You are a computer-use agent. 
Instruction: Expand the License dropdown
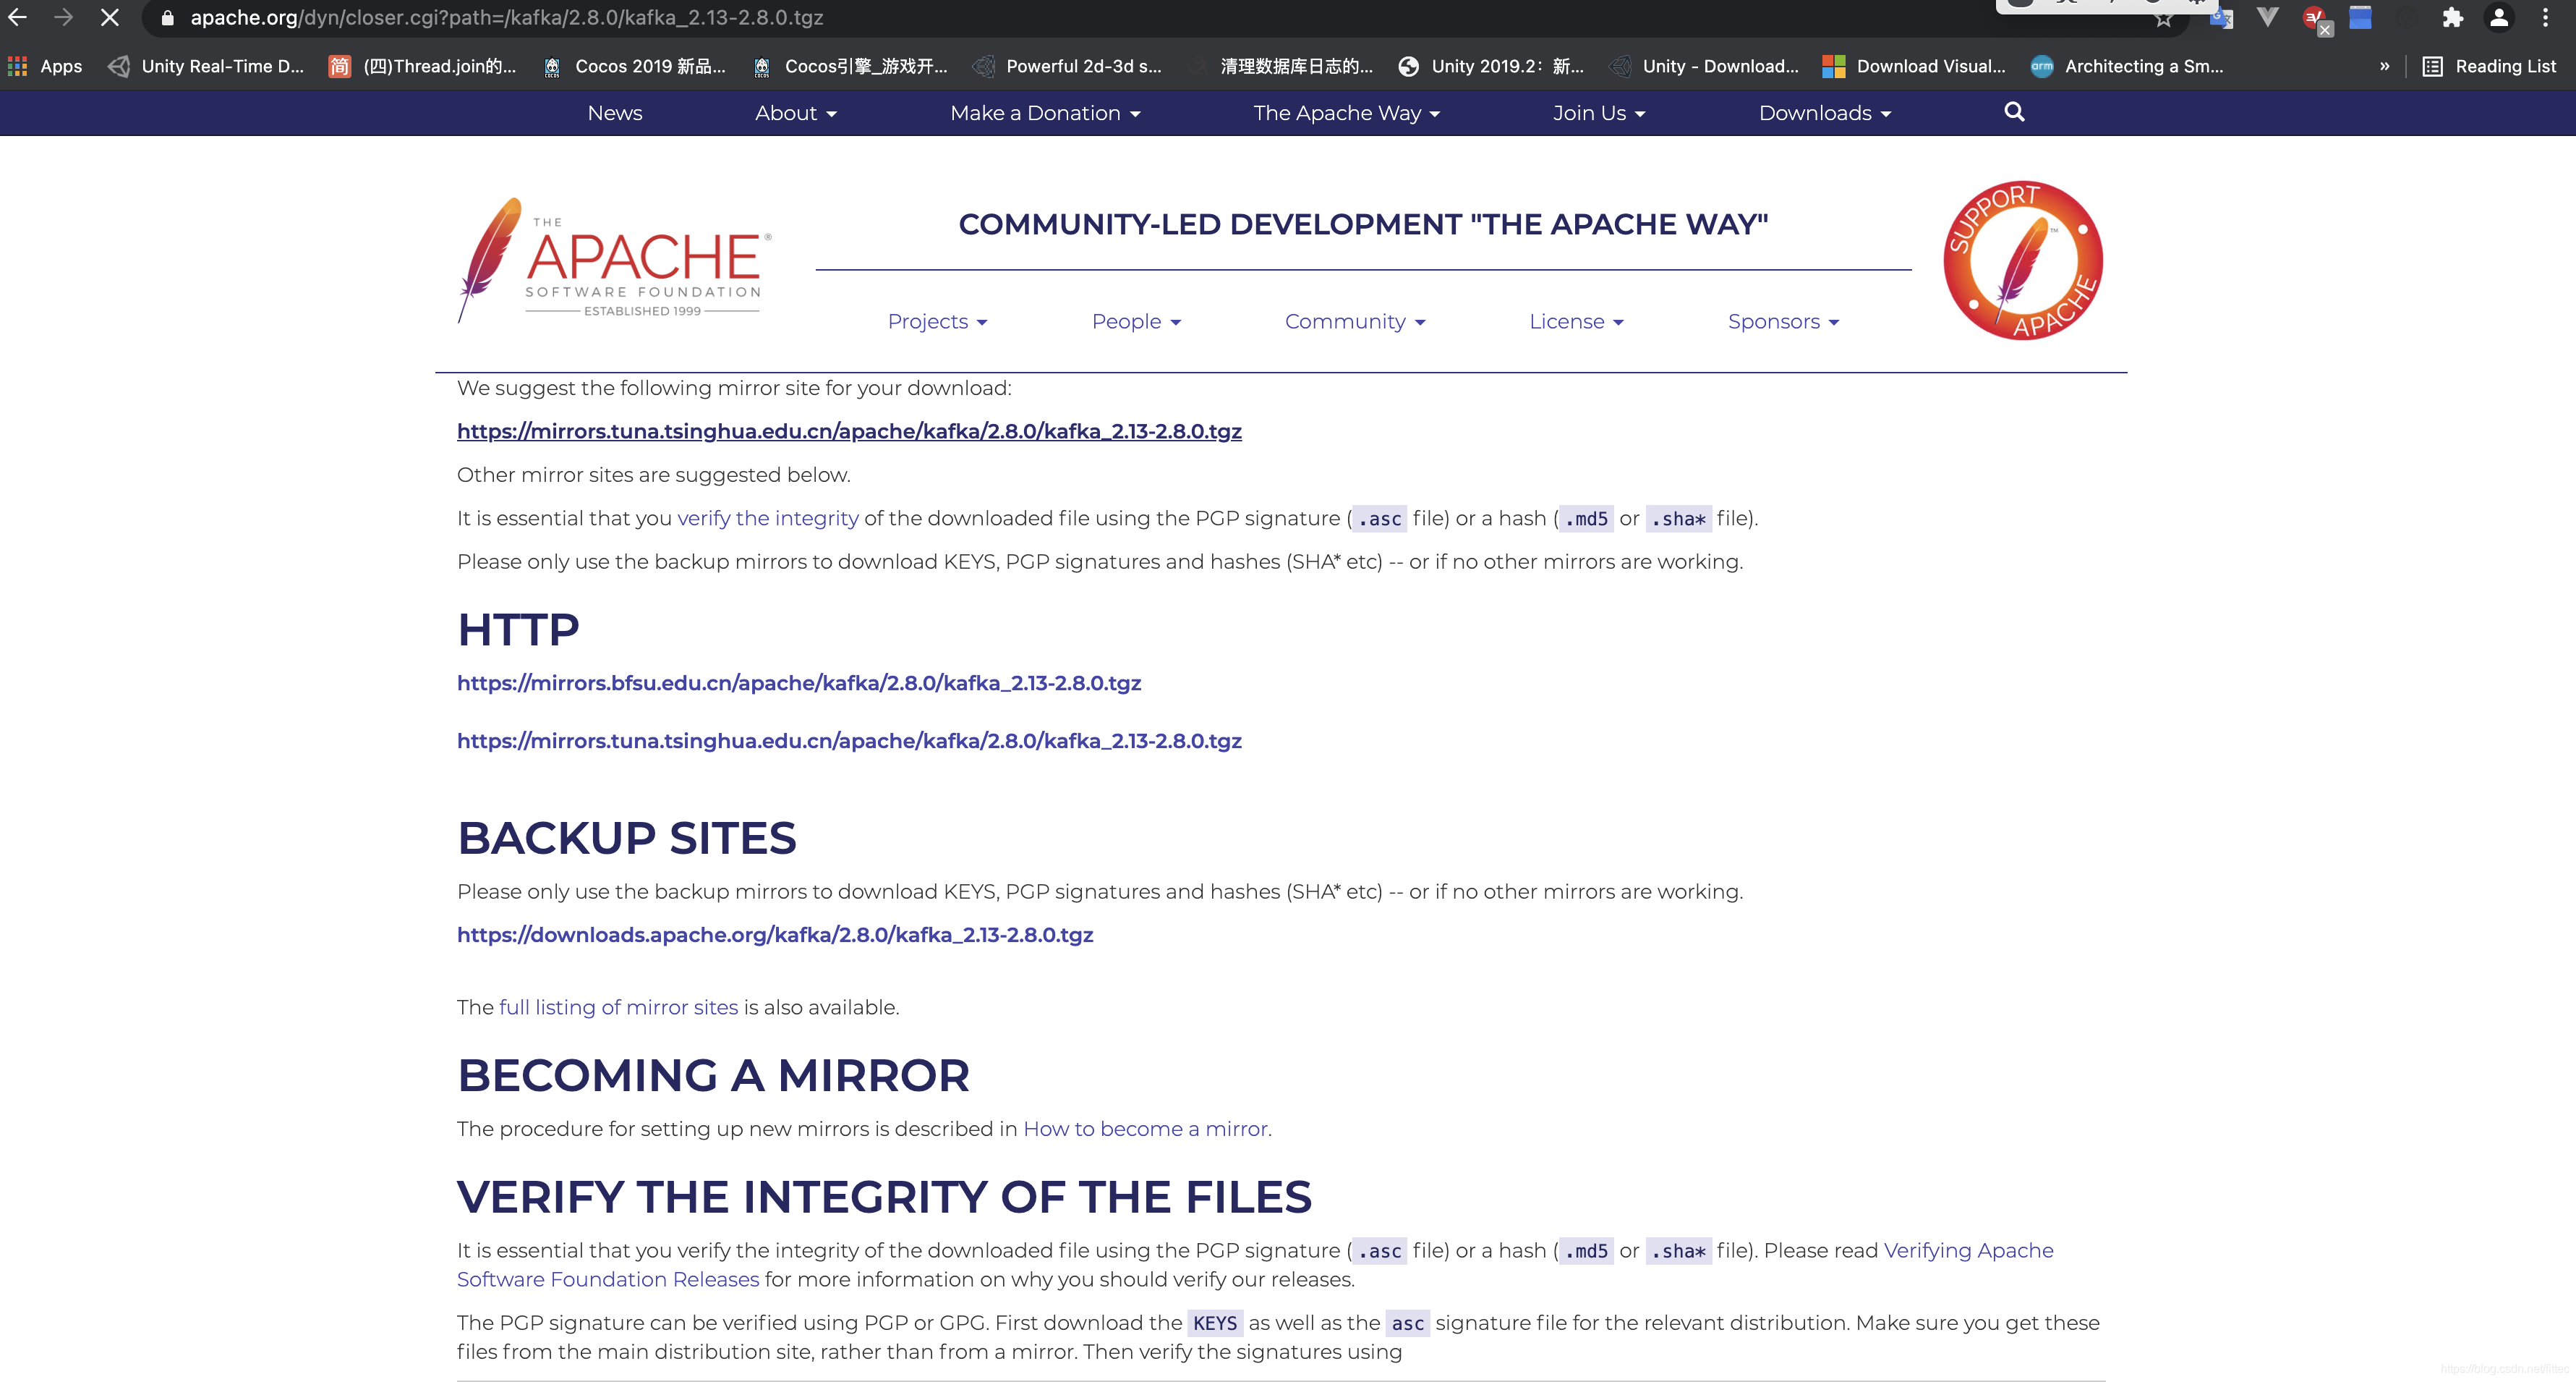click(x=1576, y=321)
